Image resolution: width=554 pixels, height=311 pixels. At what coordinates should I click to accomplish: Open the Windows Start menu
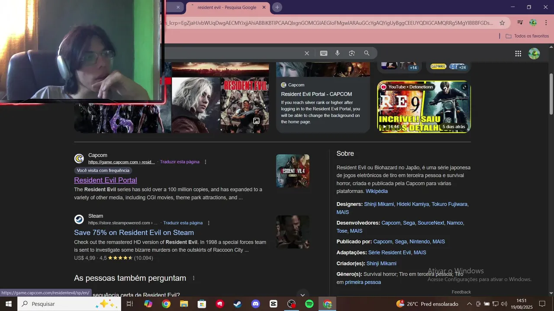[8, 304]
